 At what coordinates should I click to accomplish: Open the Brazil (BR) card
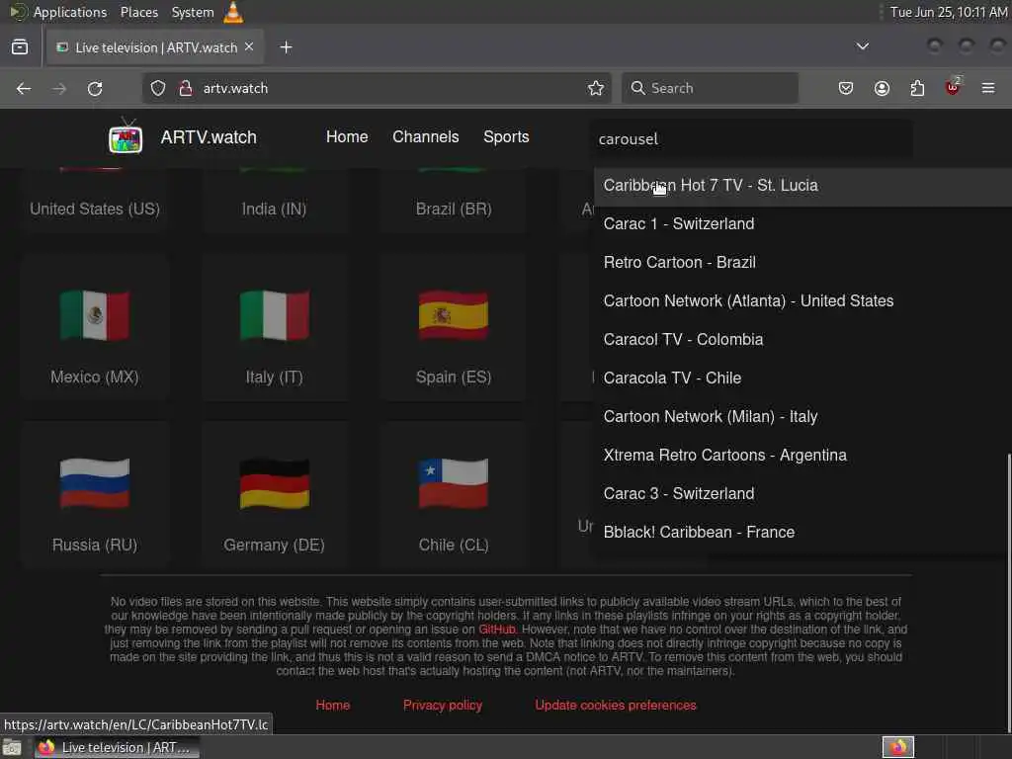tap(454, 200)
